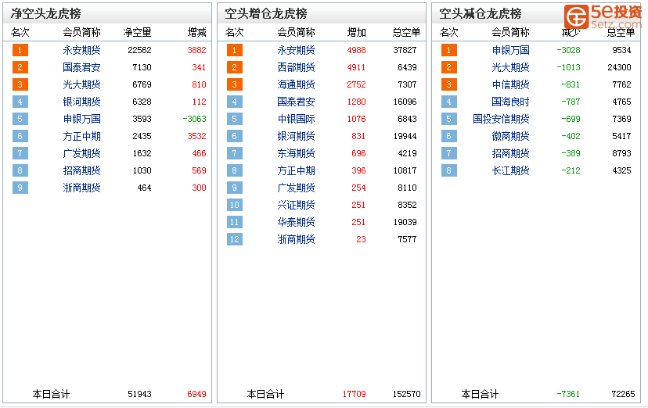This screenshot has height=408, width=648.
Task: Click rank 11 badge in 空头增仓龙虎榜
Action: point(234,222)
